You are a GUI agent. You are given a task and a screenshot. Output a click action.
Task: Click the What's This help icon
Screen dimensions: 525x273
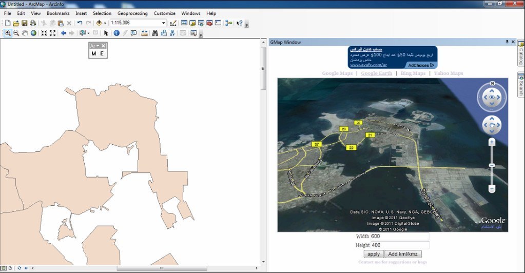(239, 23)
